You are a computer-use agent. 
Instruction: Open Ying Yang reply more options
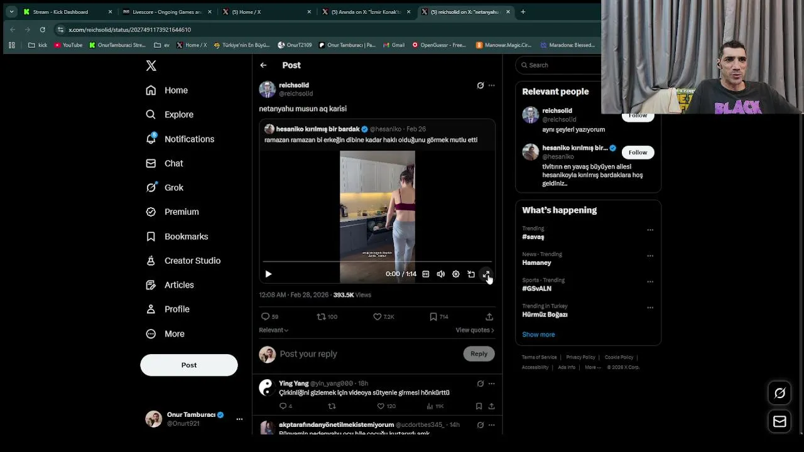point(492,384)
